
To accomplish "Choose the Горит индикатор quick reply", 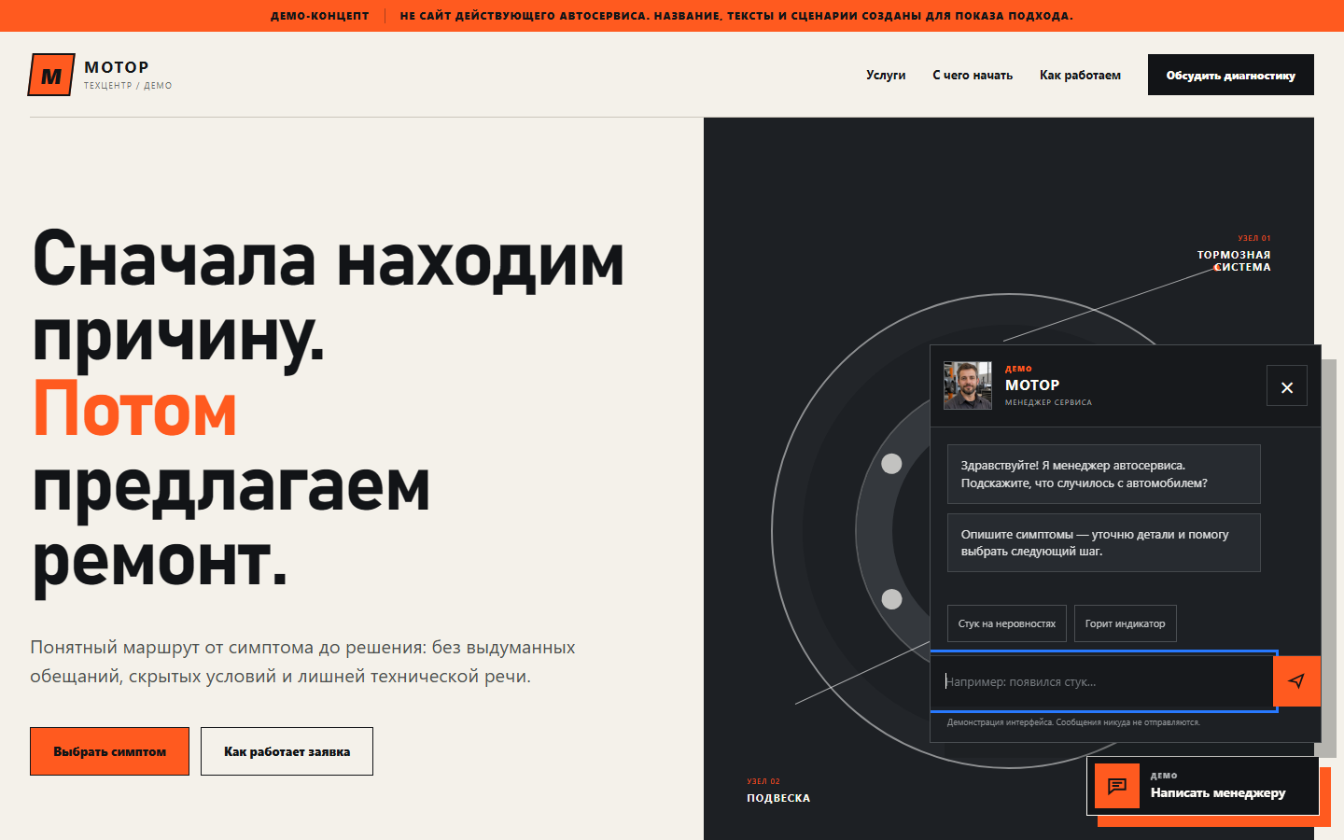I will point(1125,623).
